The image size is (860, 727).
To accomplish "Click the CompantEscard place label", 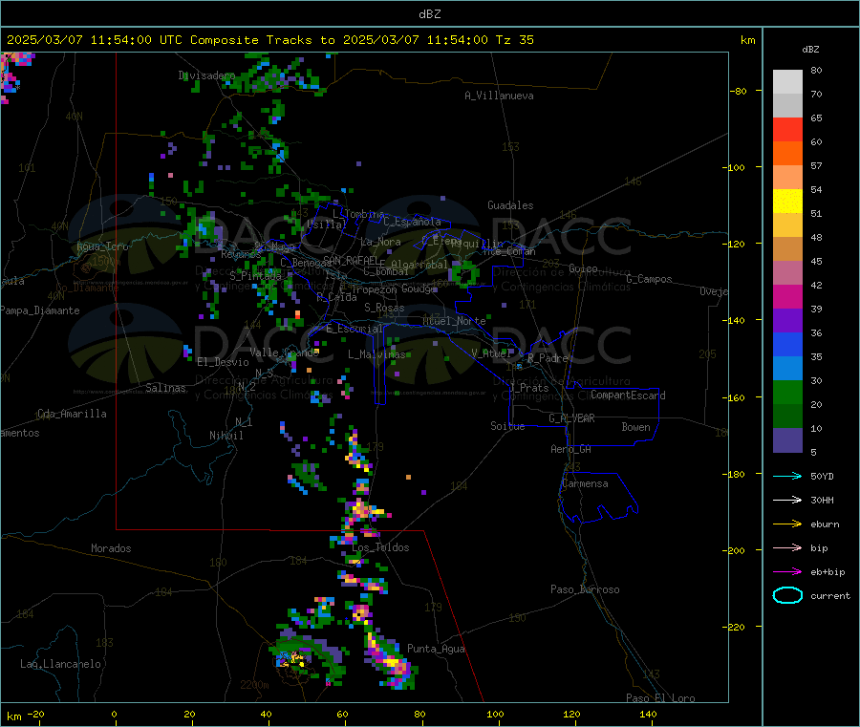I will click(628, 395).
